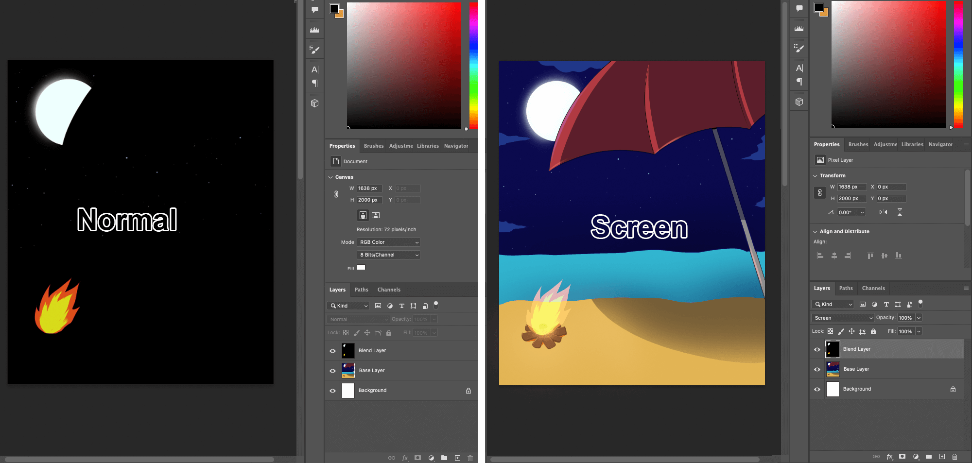Viewport: 972px width, 463px height.
Task: Open the RGB Color mode dropdown
Action: [388, 242]
